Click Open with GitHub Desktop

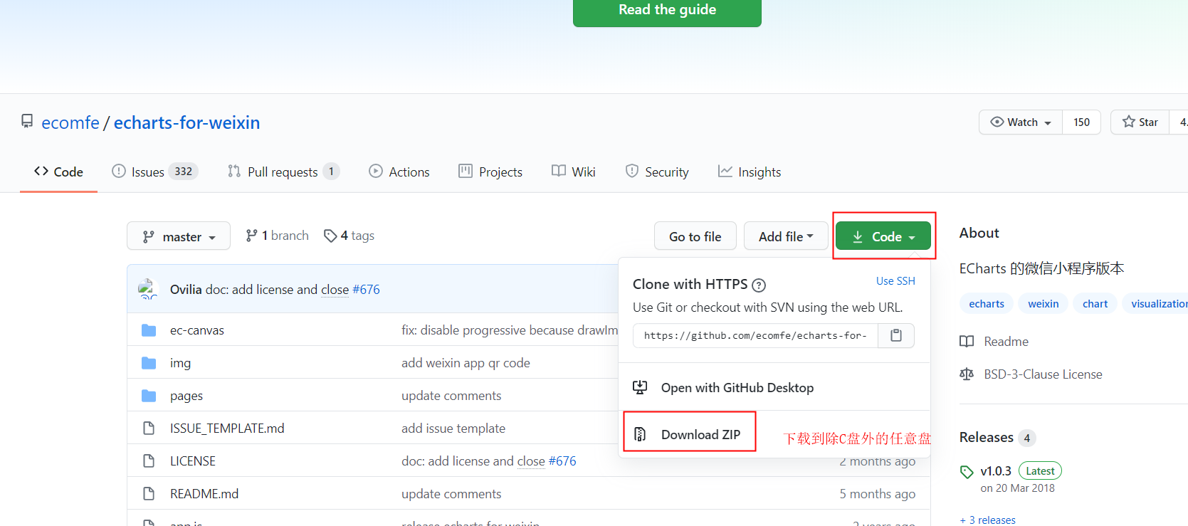coord(737,387)
